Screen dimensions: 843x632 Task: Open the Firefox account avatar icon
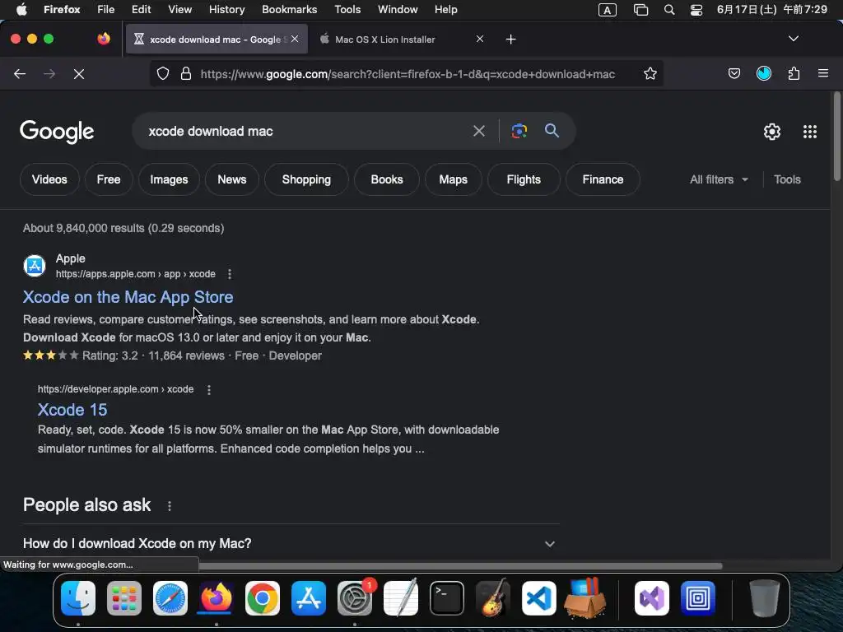tap(764, 73)
